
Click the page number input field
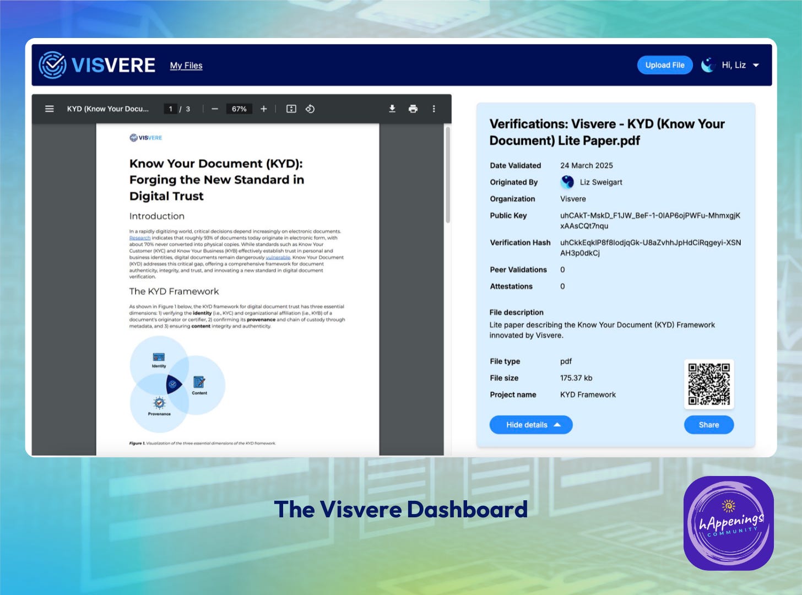tap(171, 109)
